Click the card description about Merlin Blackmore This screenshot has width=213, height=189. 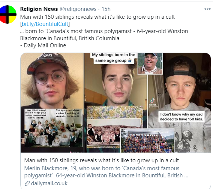coord(106,172)
